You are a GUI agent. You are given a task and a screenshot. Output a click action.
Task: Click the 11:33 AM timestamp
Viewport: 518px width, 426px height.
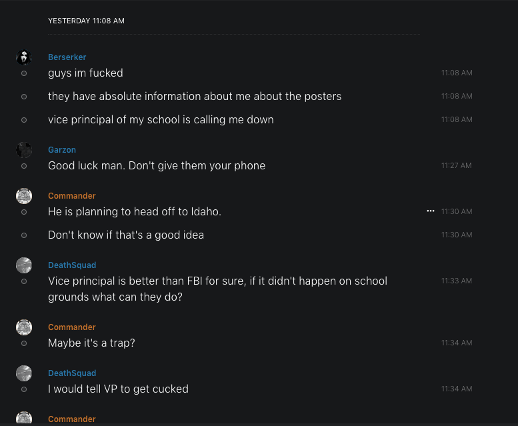(456, 281)
